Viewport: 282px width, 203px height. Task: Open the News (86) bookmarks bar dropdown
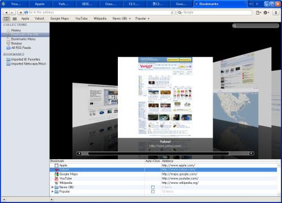(x=122, y=19)
